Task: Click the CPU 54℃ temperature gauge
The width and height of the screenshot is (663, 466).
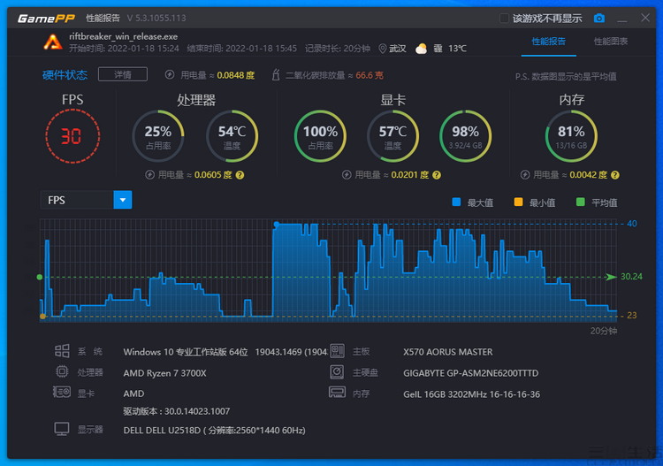Action: point(232,136)
